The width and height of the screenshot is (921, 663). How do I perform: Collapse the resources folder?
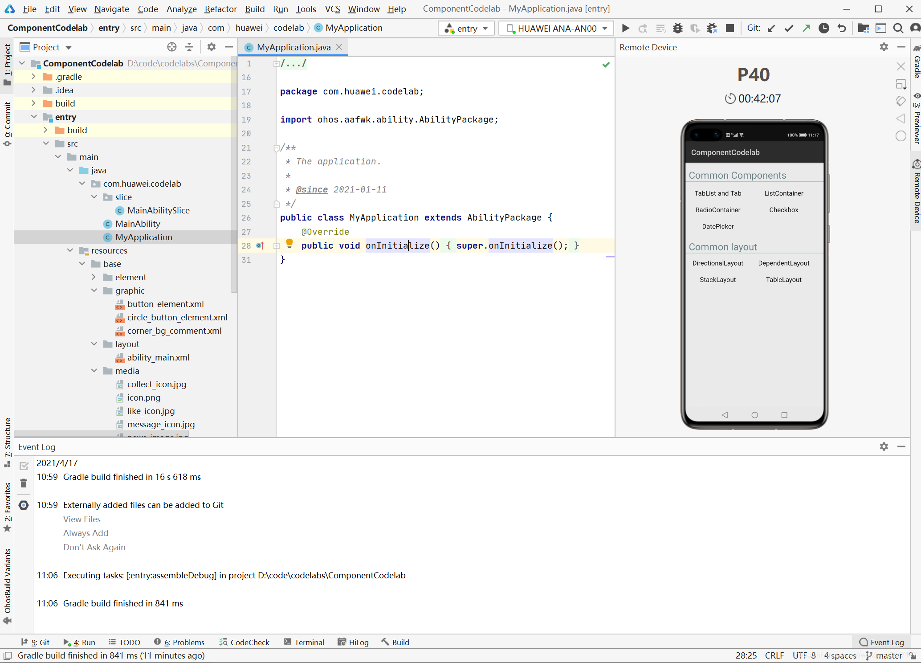[x=70, y=250]
